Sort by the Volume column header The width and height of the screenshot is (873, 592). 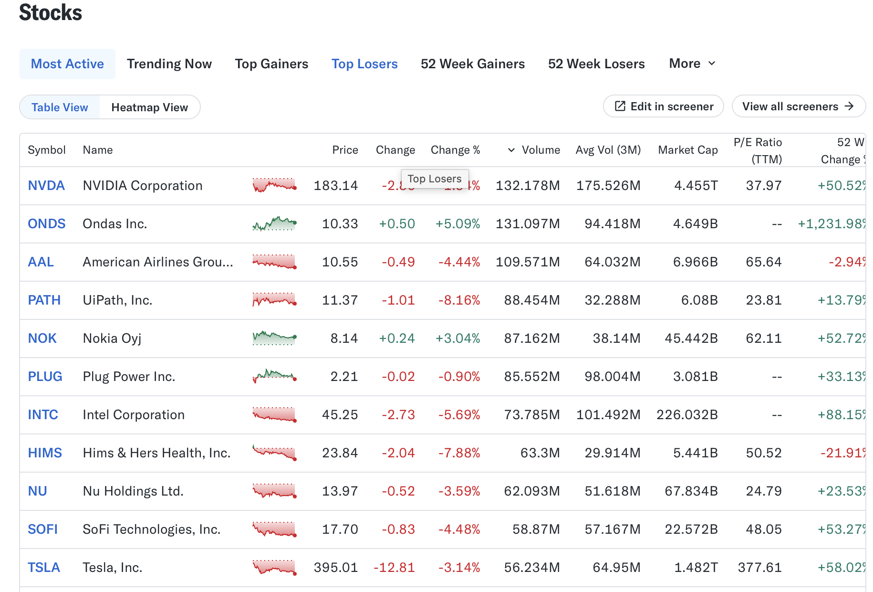point(540,150)
